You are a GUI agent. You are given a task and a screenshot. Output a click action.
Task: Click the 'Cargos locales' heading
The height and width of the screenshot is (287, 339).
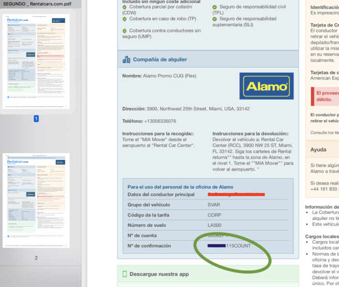(x=322, y=237)
